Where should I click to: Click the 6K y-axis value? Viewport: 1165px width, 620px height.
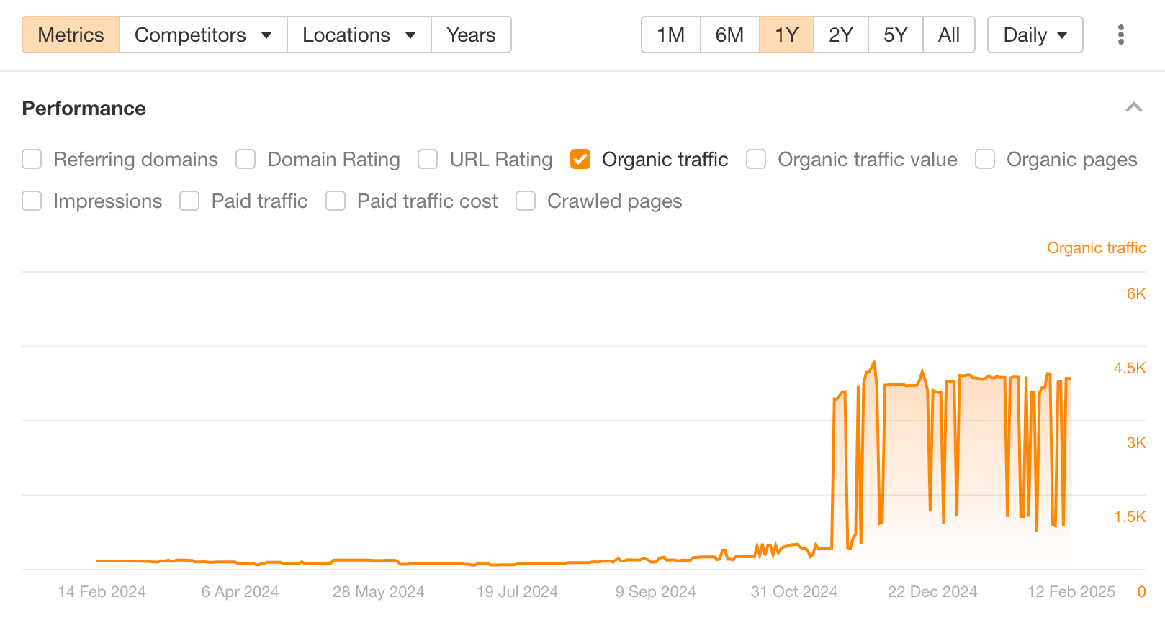[x=1136, y=293]
